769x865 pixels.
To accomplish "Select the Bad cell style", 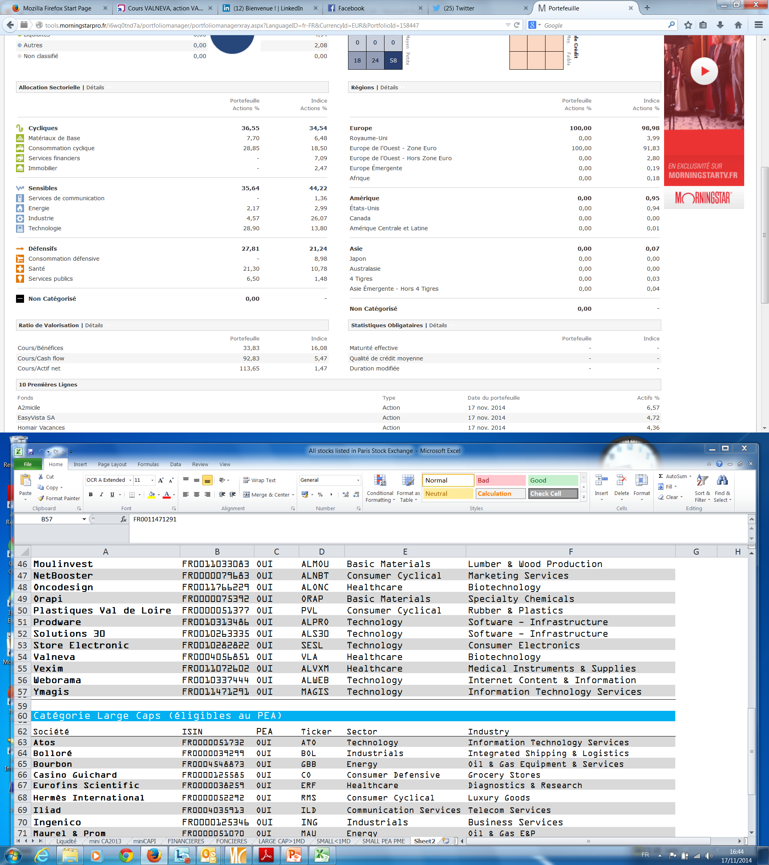I will [500, 480].
